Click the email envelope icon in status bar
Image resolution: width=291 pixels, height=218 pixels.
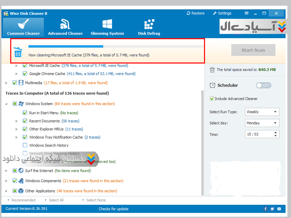coord(279,209)
